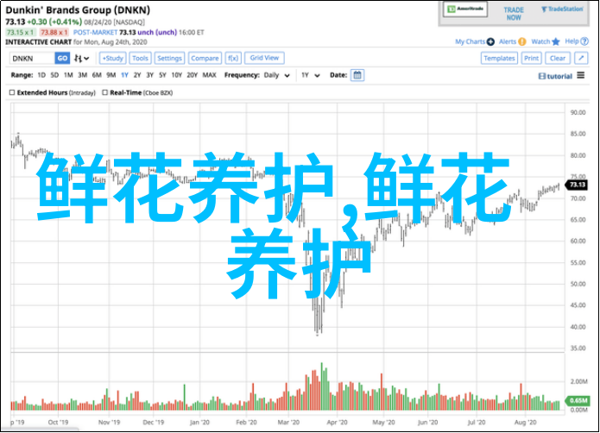
Task: Open the chart style icon dropdown
Action: (81, 59)
